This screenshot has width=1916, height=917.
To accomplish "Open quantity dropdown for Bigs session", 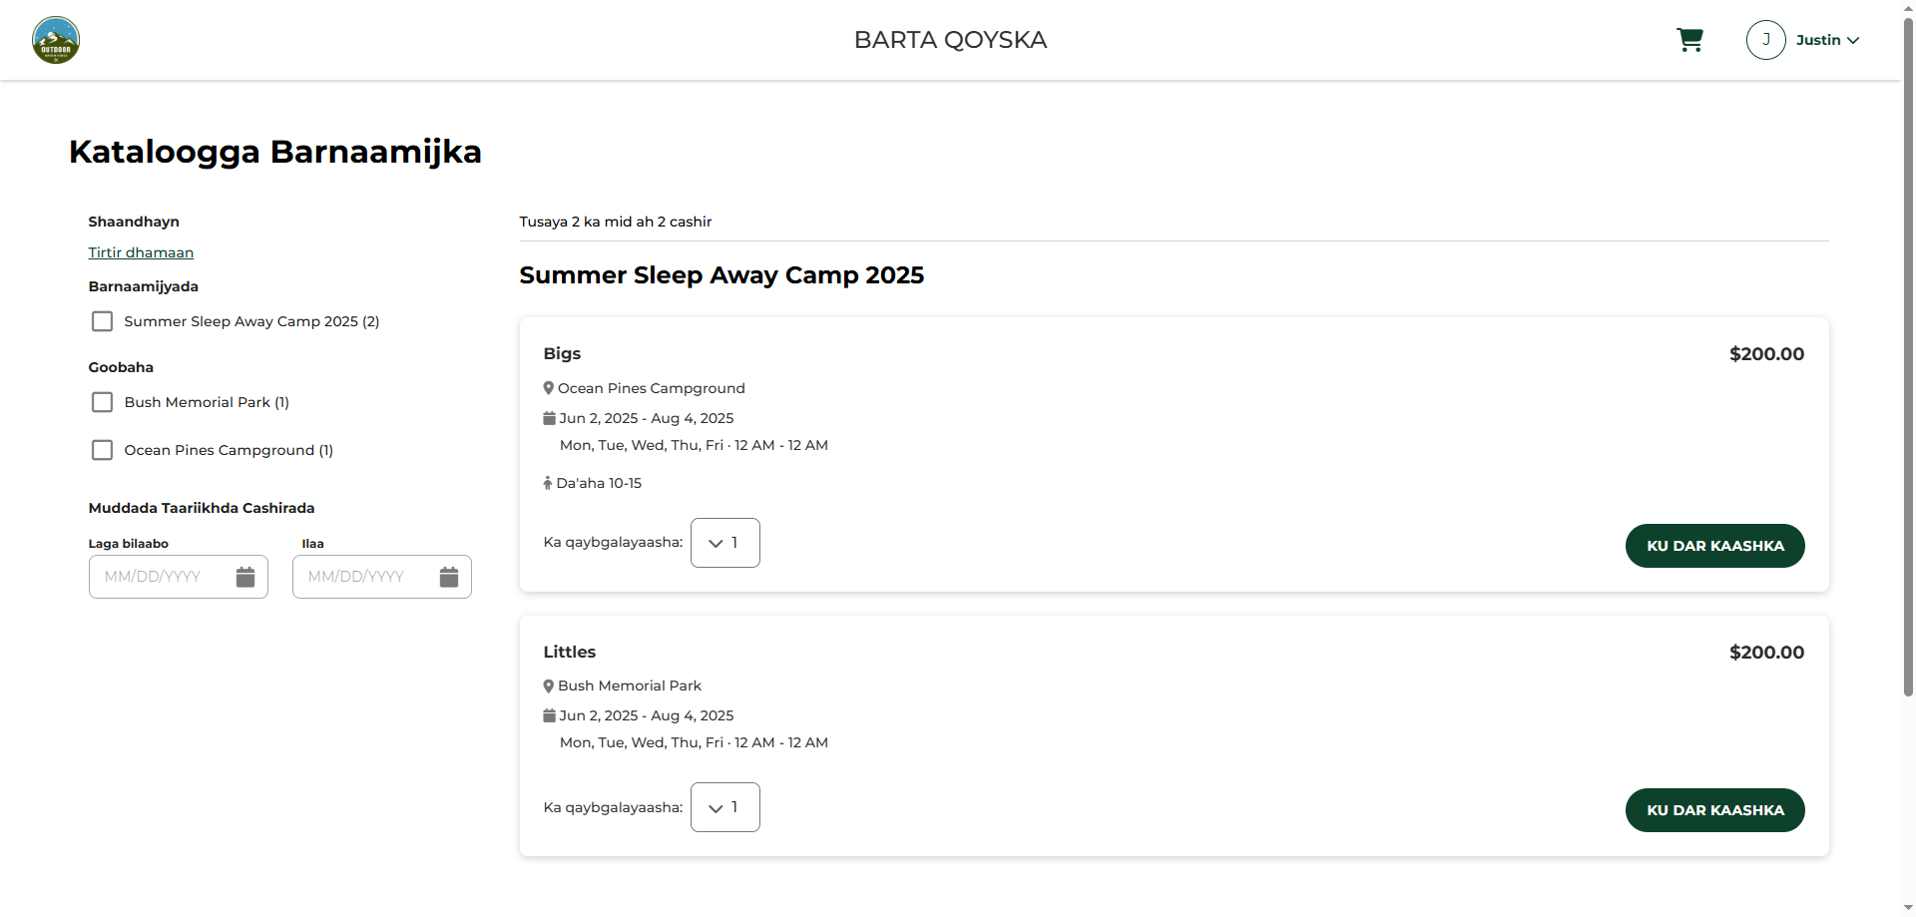I will coord(724,543).
